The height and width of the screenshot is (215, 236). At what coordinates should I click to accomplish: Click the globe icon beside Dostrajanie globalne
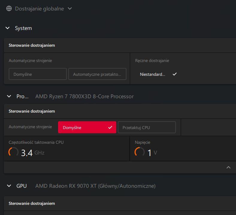pyautogui.click(x=9, y=9)
